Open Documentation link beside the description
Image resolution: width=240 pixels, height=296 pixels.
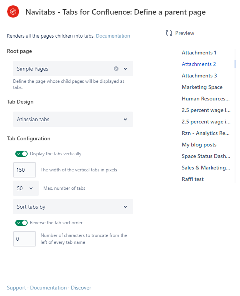pyautogui.click(x=113, y=36)
